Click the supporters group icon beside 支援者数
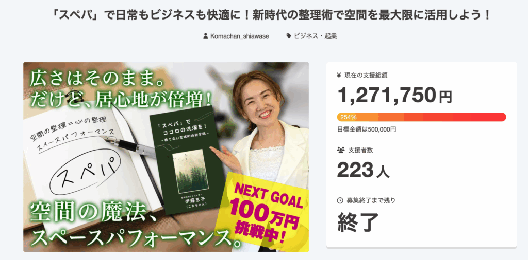 click(340, 150)
